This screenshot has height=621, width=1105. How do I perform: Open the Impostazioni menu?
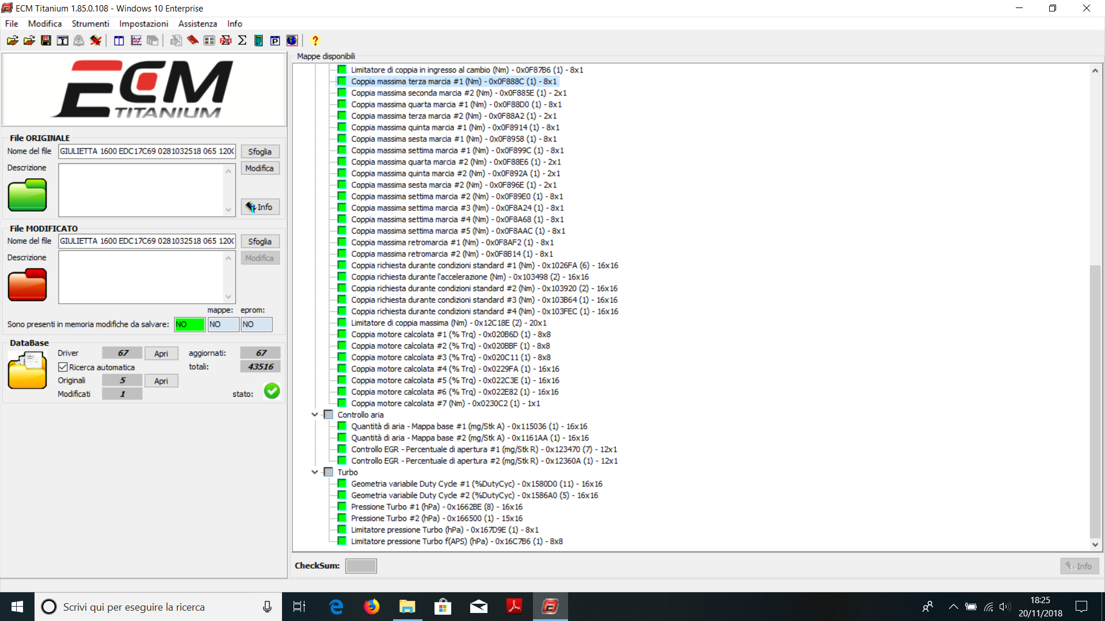coord(144,24)
